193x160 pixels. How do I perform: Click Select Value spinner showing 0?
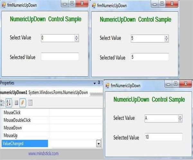point(58,38)
